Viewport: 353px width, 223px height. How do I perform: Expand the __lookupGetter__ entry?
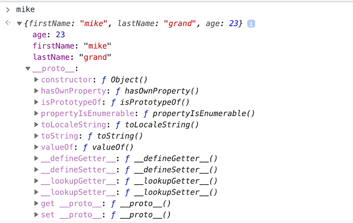(x=36, y=181)
